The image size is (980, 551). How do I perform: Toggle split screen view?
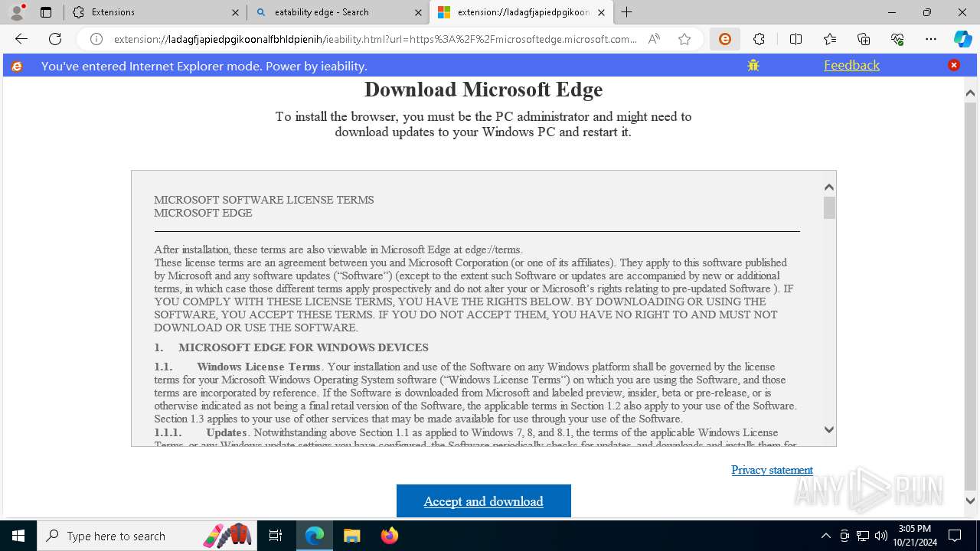click(x=795, y=39)
